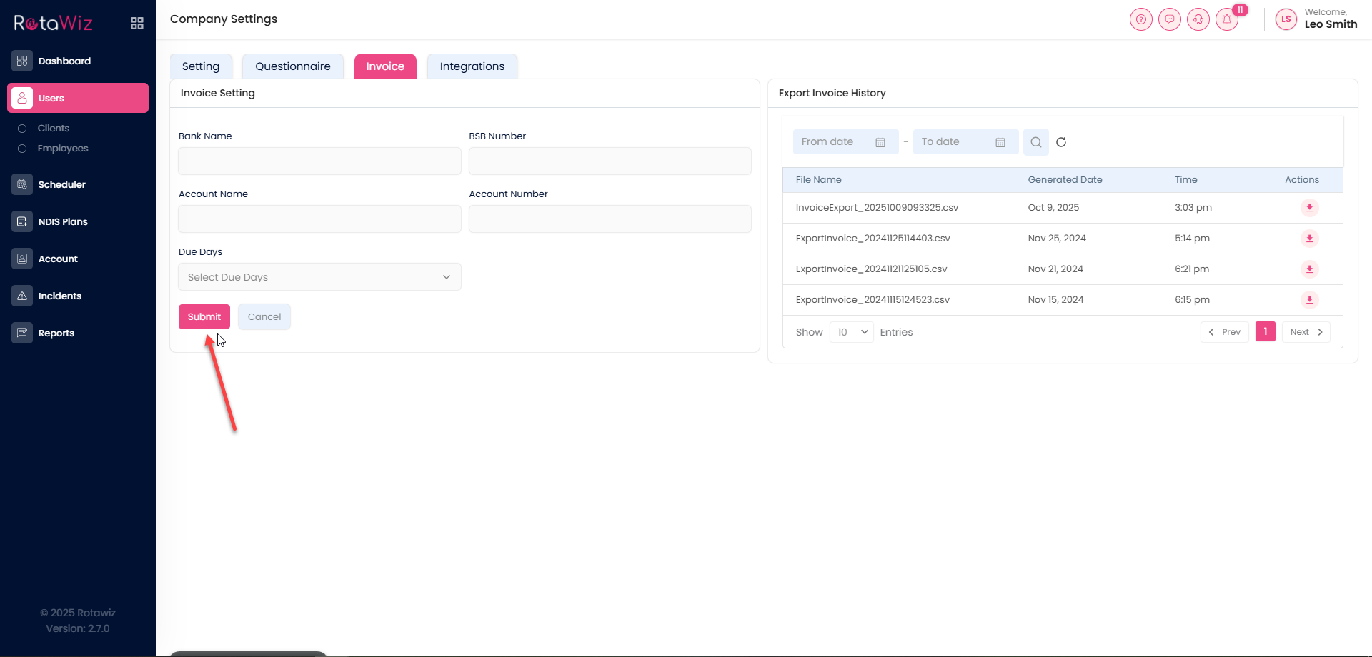Viewport: 1372px width, 657px height.
Task: Click the support headset icon
Action: (x=1198, y=19)
